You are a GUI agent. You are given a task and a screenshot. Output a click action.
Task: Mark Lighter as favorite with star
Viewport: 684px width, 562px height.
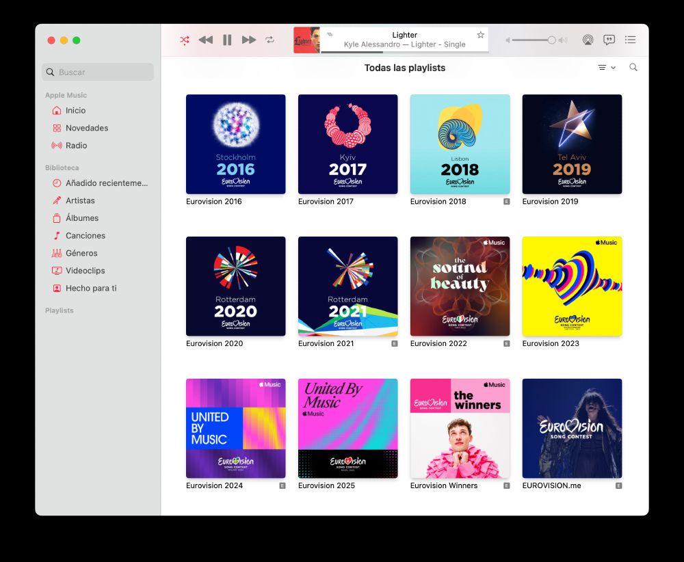480,35
